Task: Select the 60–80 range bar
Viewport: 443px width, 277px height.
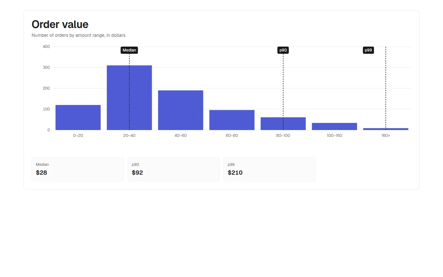Action: [x=232, y=120]
